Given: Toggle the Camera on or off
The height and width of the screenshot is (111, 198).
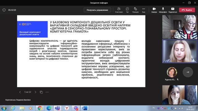Looking at the screenshot, I should click(x=154, y=10).
